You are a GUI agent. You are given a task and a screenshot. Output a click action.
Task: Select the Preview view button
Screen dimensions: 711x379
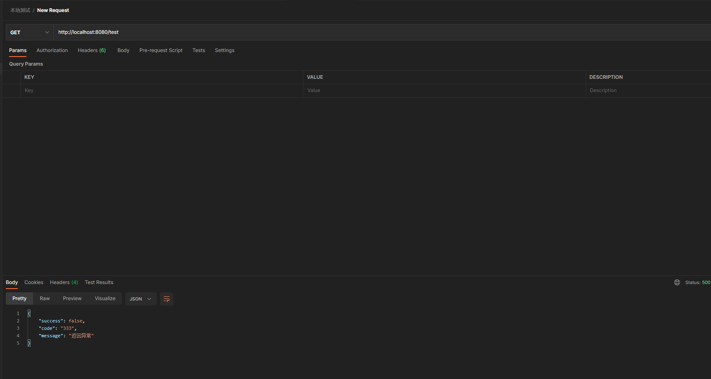click(x=72, y=298)
